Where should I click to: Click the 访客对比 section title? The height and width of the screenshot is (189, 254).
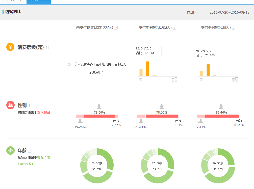[13, 12]
